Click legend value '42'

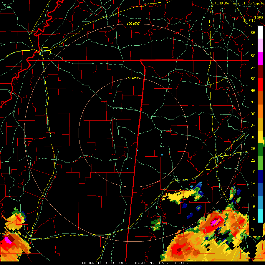253,102
